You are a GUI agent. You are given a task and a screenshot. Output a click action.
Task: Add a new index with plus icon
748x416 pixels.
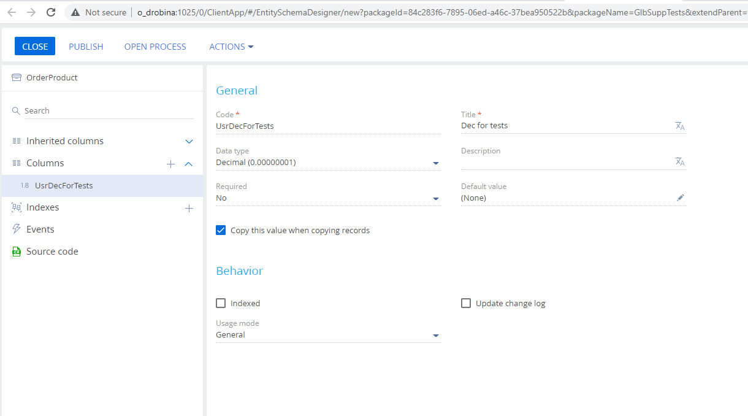point(189,208)
